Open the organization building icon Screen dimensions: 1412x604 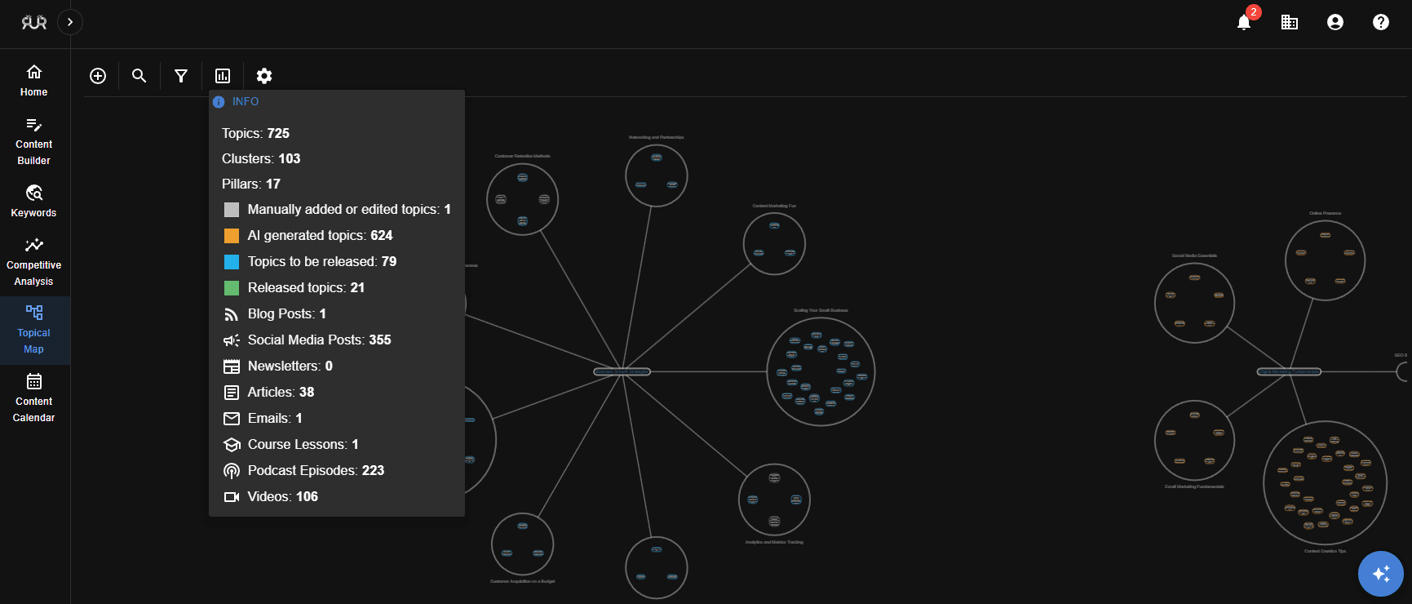click(x=1290, y=22)
